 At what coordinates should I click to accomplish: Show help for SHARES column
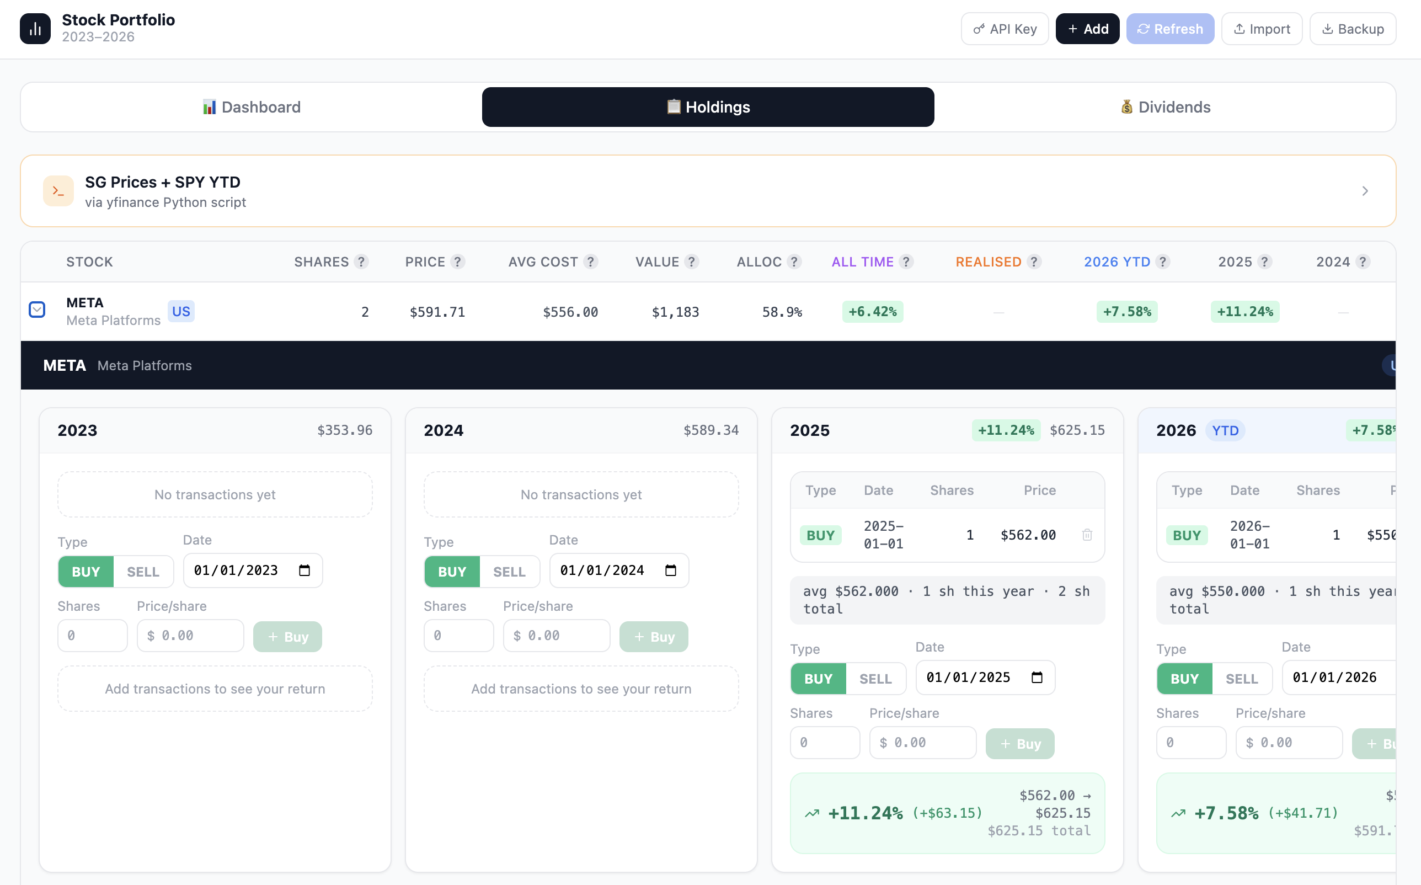[x=361, y=262]
